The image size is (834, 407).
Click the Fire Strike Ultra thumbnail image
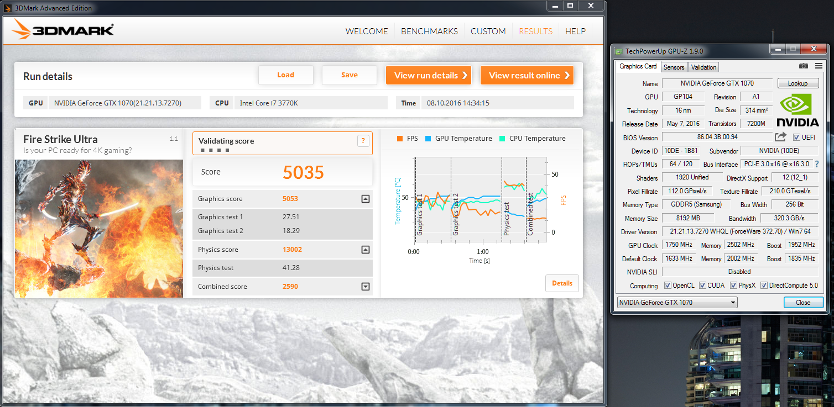[99, 229]
